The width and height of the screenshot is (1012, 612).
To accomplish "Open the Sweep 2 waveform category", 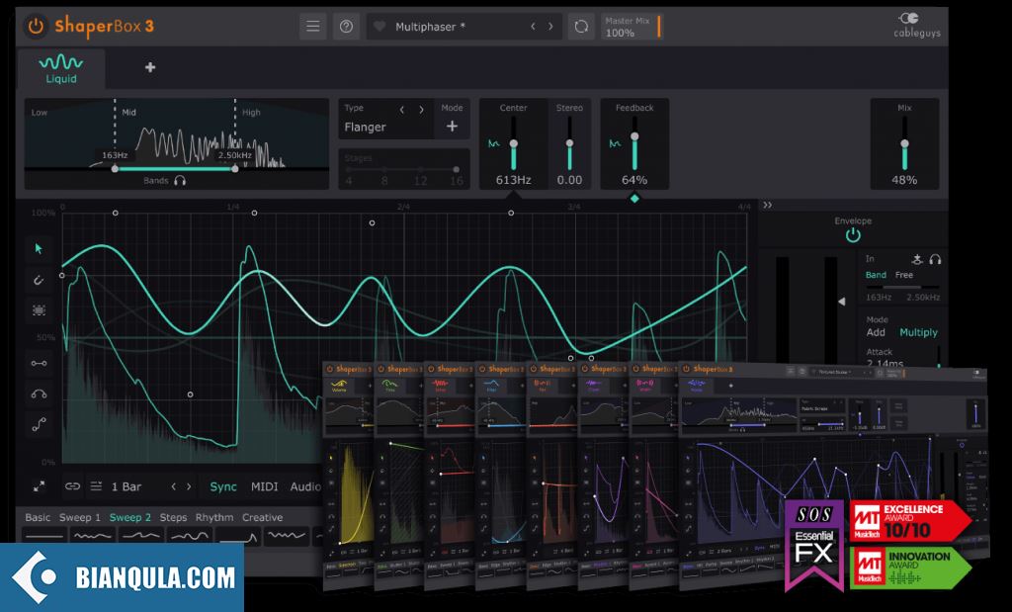I will (x=129, y=518).
